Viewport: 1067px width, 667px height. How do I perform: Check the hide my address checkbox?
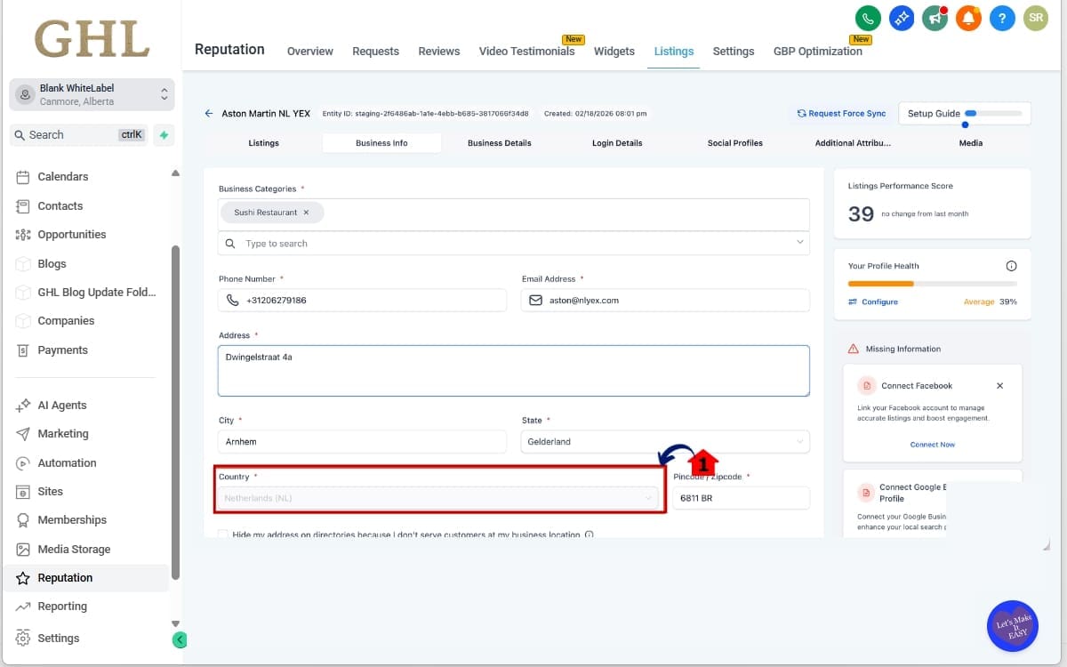point(223,533)
